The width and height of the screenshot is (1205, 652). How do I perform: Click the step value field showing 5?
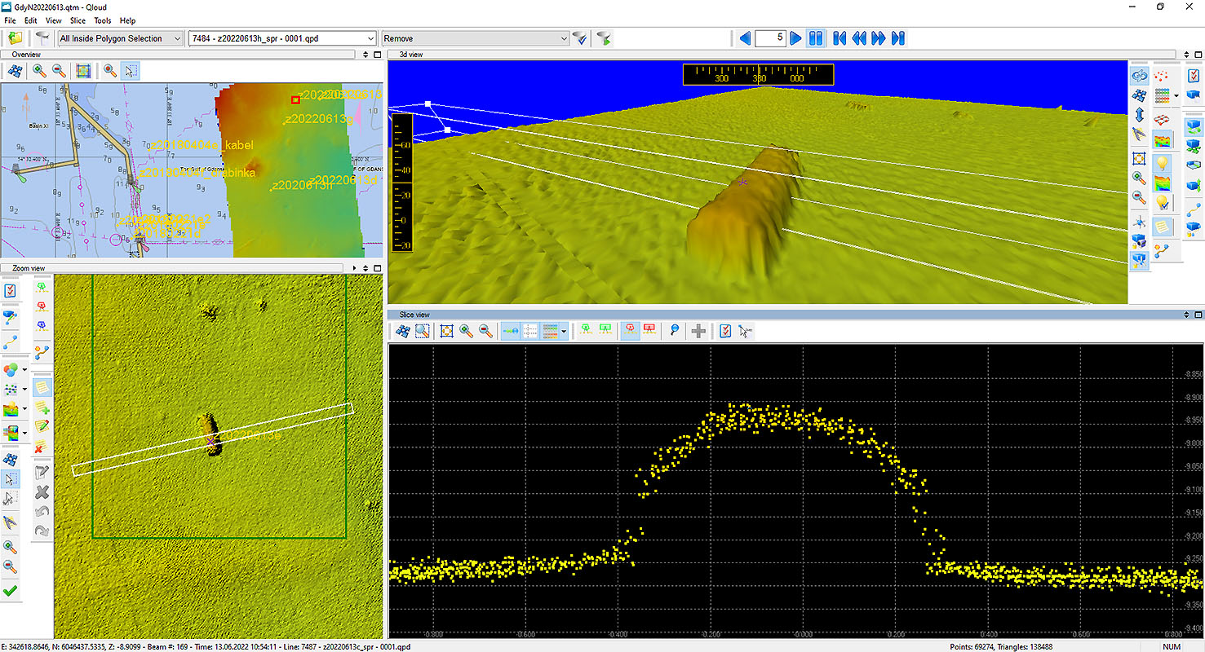[770, 38]
